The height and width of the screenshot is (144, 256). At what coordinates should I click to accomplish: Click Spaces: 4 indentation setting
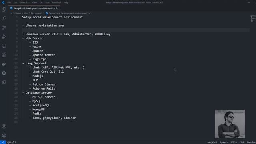(x=224, y=142)
